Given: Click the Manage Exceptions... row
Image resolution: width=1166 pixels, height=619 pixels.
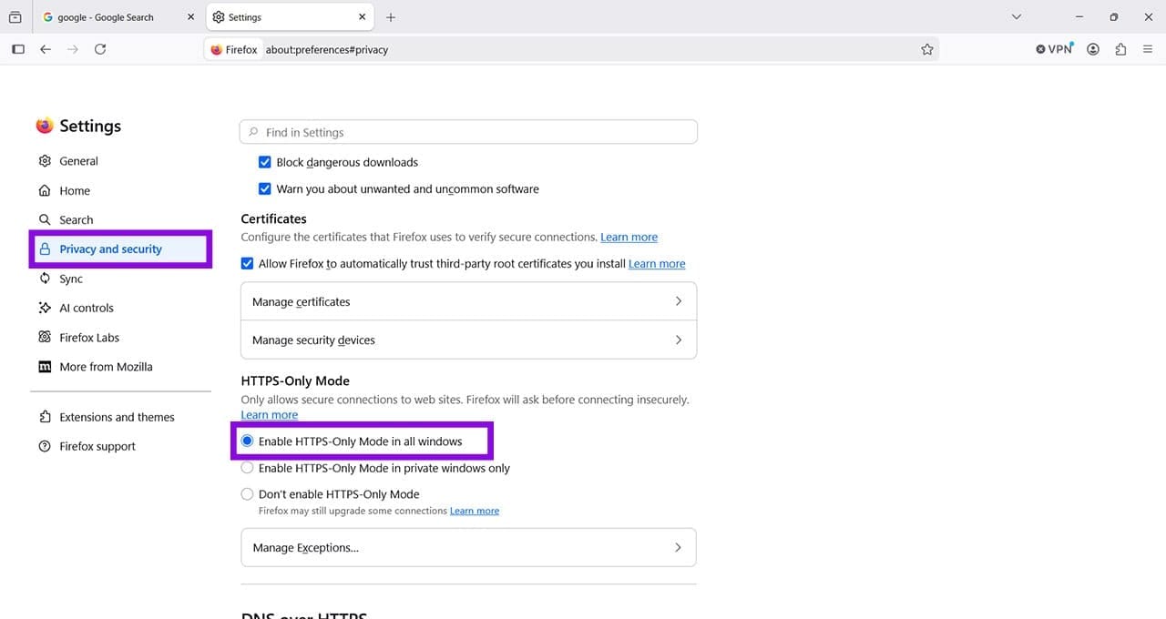Looking at the screenshot, I should click(468, 547).
